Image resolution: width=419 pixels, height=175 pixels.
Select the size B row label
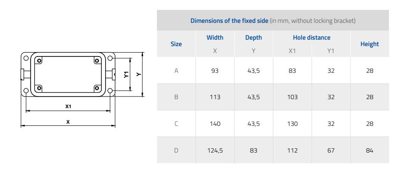click(x=176, y=97)
